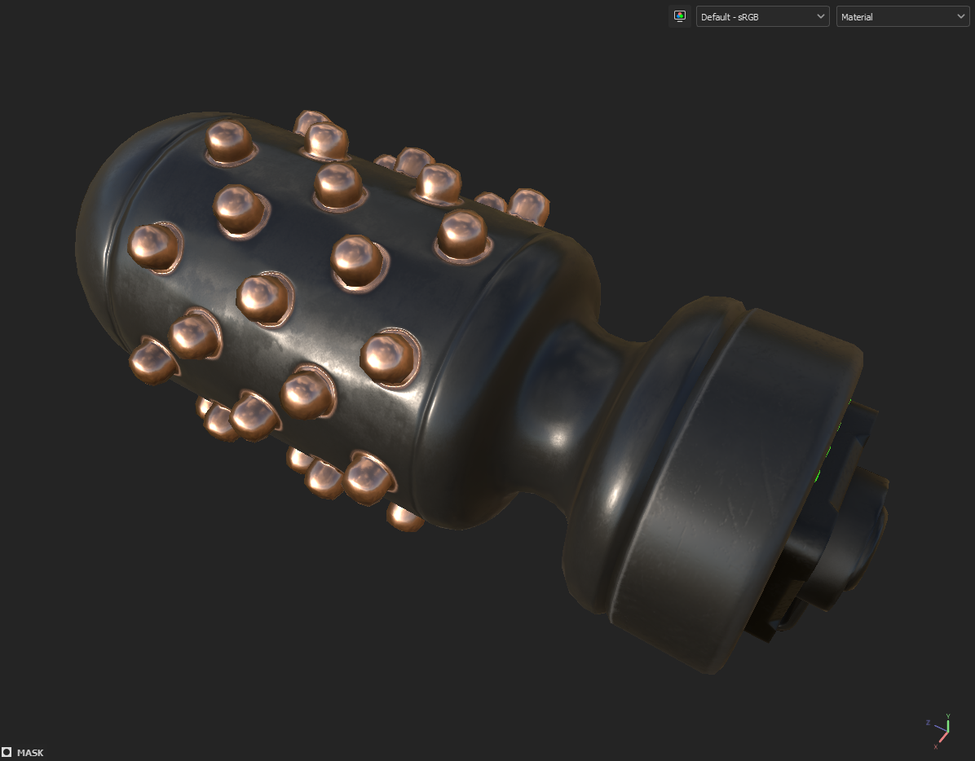Click the color profile monitor icon

680,17
